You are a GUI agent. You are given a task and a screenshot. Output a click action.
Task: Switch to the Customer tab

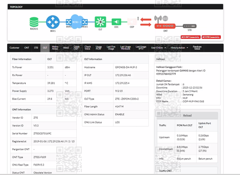pyautogui.click(x=14, y=48)
